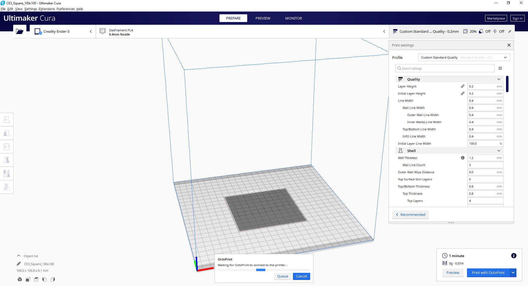Edit the Infill Line Width field

click(x=485, y=136)
